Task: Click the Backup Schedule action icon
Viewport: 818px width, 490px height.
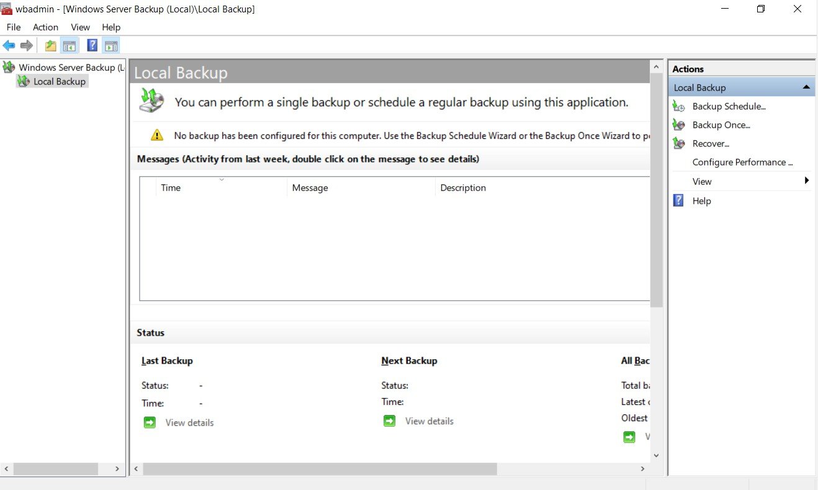Action: (x=679, y=107)
